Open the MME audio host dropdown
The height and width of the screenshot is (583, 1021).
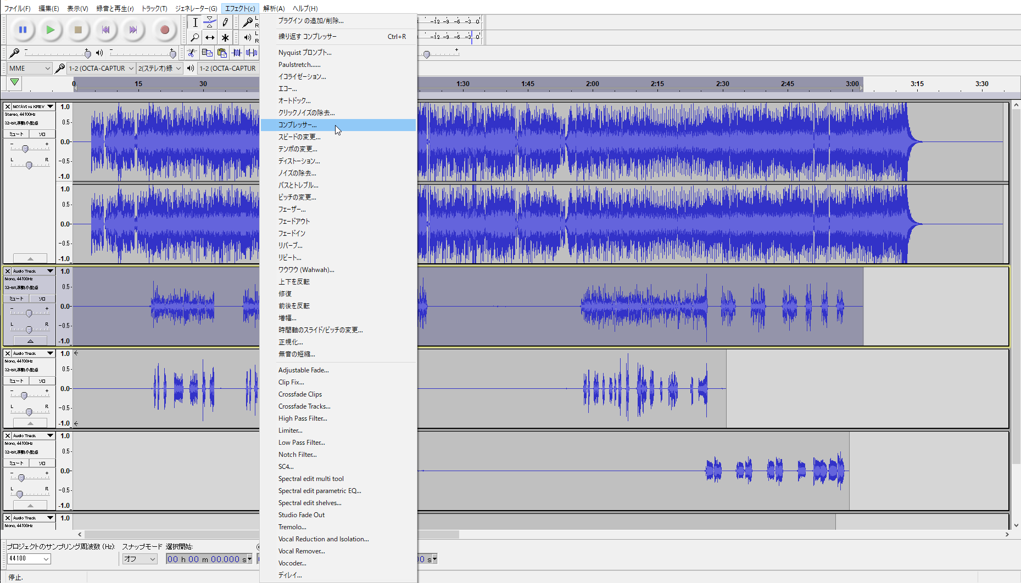click(30, 68)
